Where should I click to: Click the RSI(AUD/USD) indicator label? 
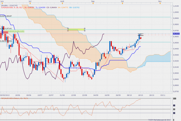coord(15,98)
